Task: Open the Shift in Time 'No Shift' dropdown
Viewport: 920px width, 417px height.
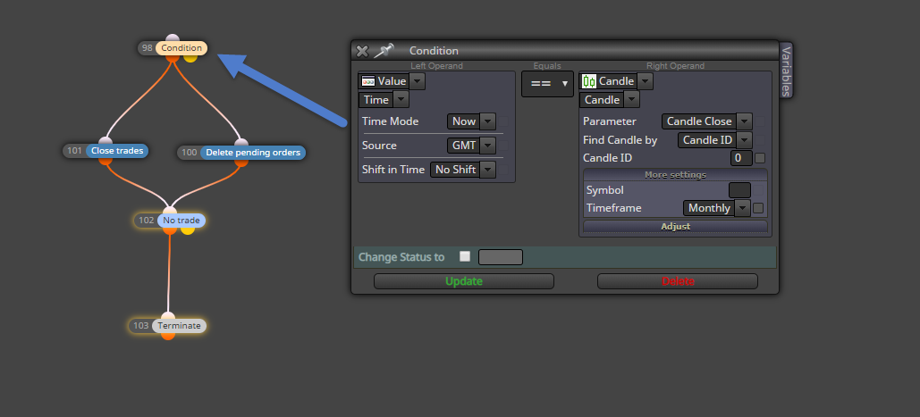Action: 487,170
